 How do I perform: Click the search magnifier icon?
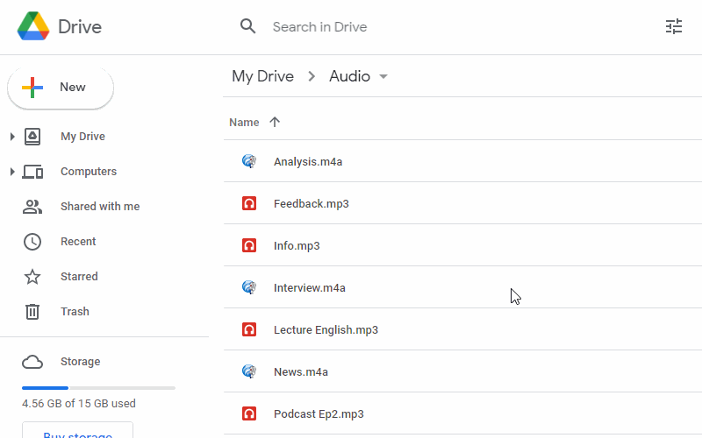click(248, 26)
